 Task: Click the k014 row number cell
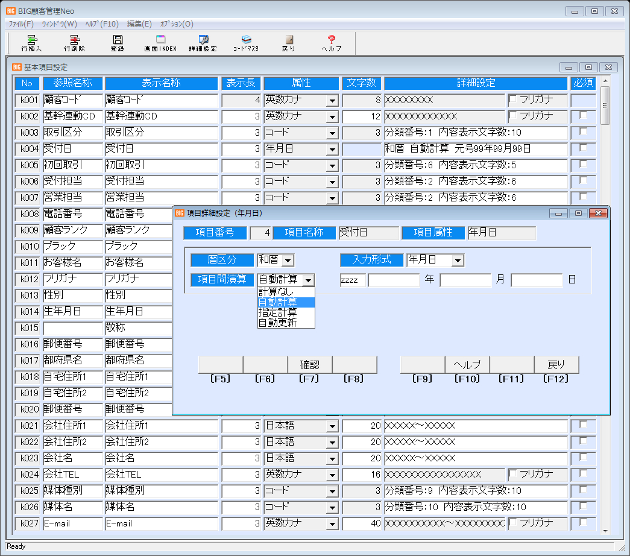coord(27,312)
